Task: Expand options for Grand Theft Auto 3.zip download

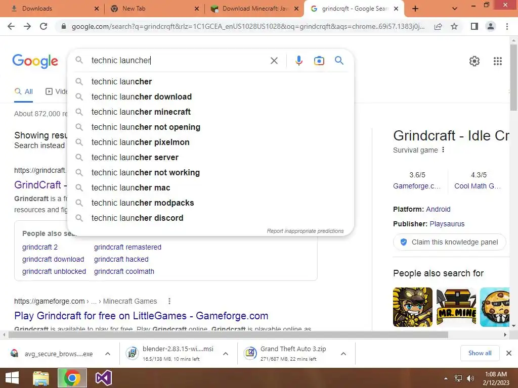Action: click(343, 354)
